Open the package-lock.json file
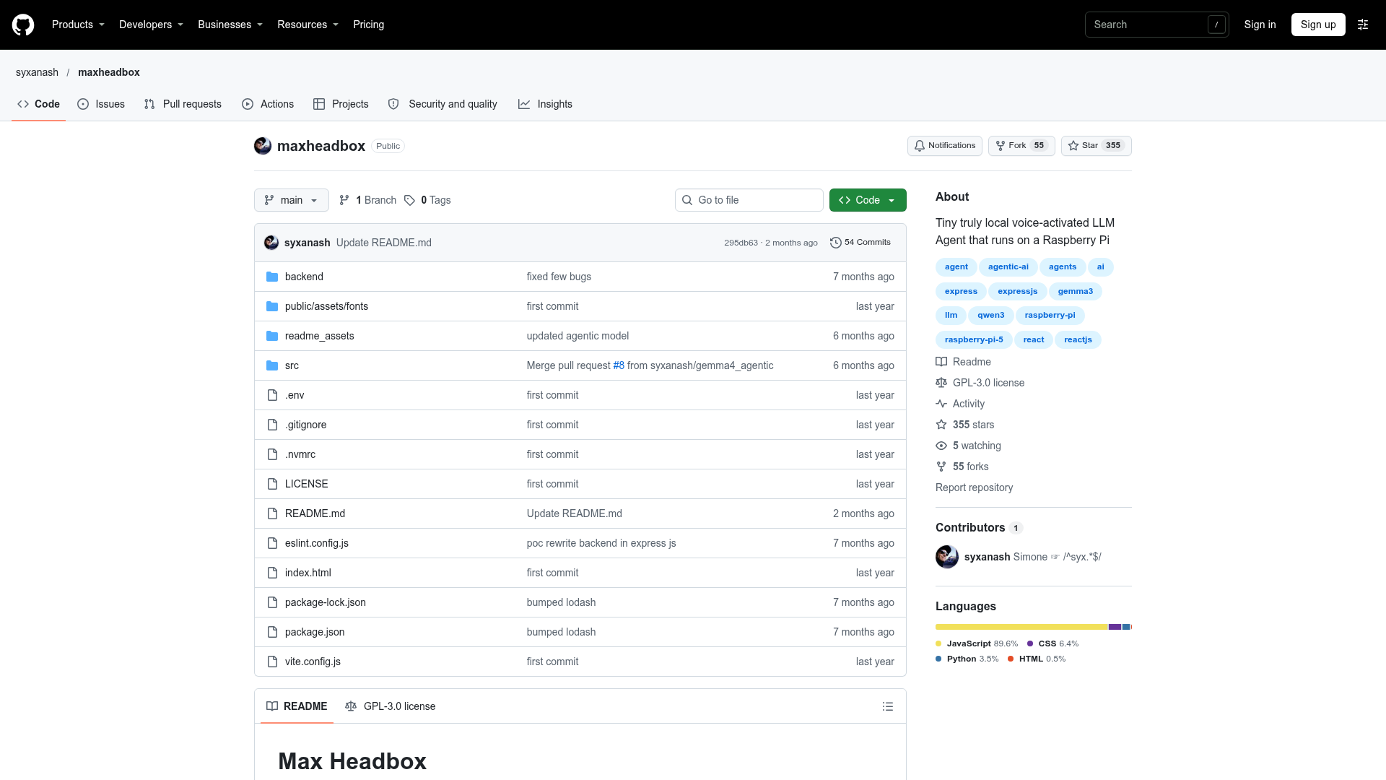 point(326,602)
